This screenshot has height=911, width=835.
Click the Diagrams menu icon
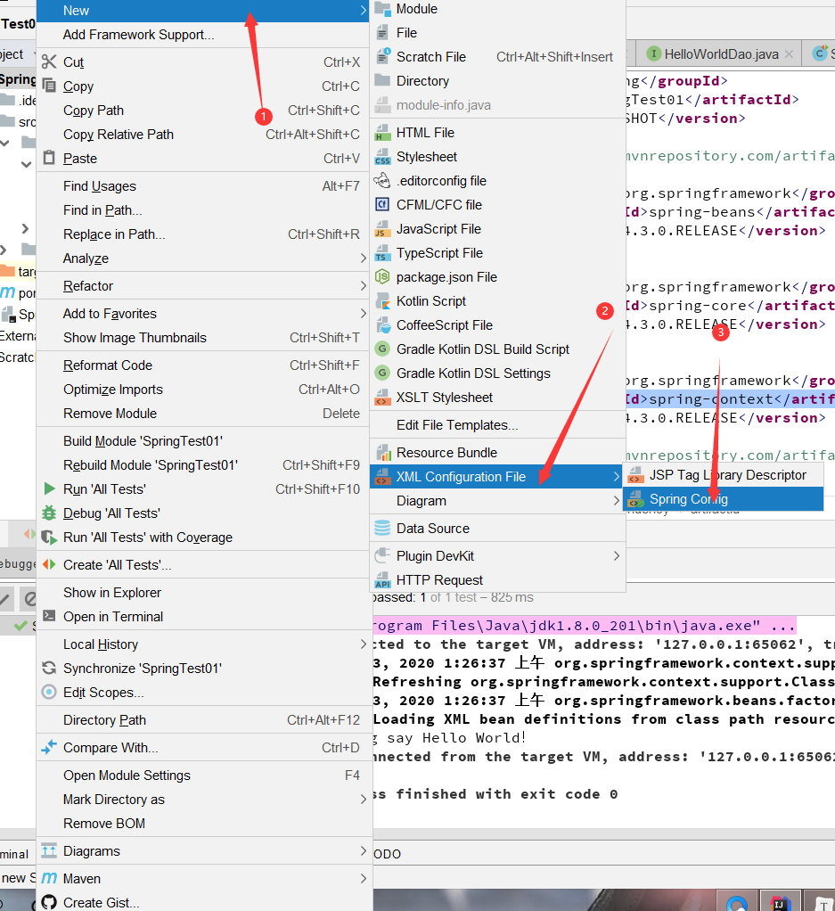click(49, 850)
